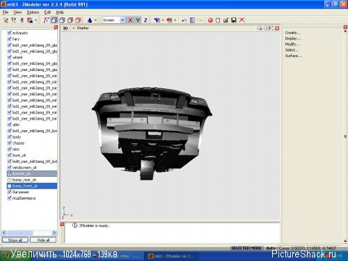348x261 pixels.
Task: Open dropdown arrow beside blue pivot icon
Action: [x=163, y=20]
